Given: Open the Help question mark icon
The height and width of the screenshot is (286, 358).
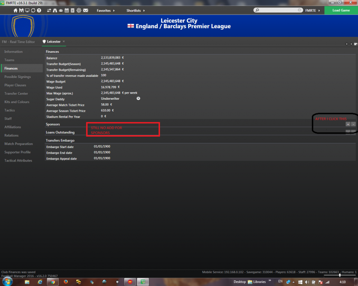Looking at the screenshot, I should pyautogui.click(x=39, y=10).
